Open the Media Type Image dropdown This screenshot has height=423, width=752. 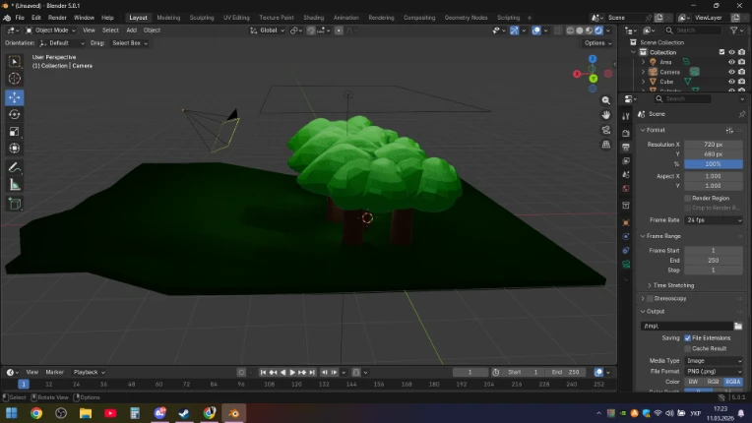[714, 361]
